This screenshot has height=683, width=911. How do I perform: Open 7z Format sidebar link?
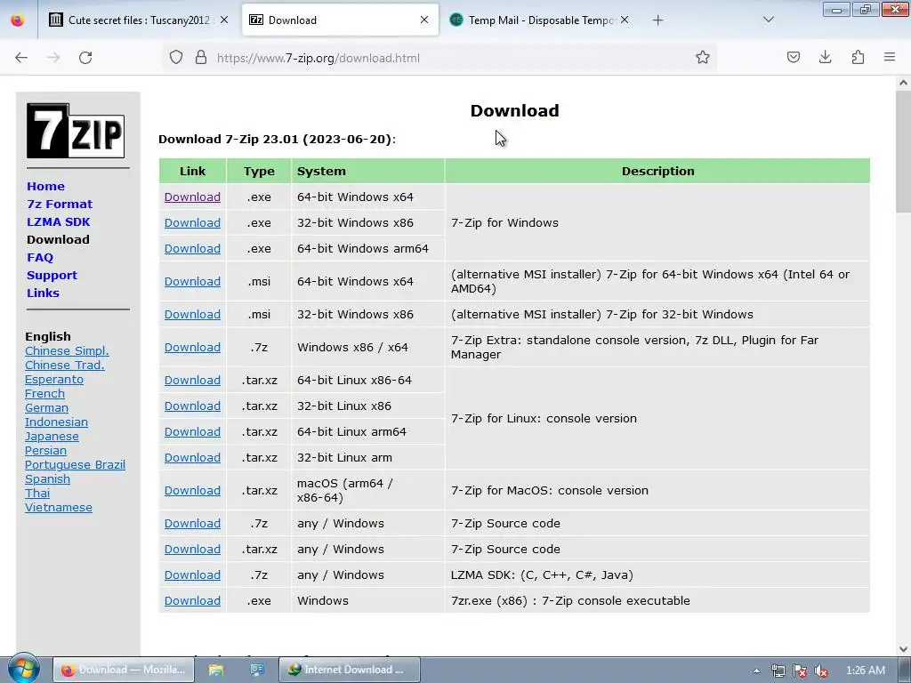click(60, 205)
